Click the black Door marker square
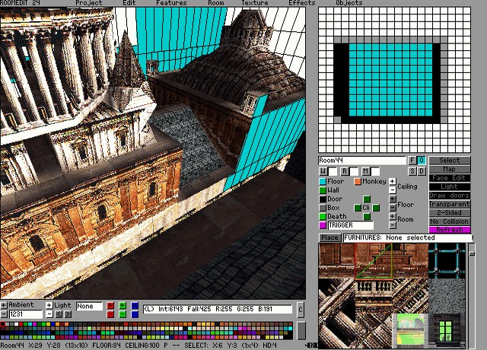The image size is (487, 350). [x=323, y=199]
